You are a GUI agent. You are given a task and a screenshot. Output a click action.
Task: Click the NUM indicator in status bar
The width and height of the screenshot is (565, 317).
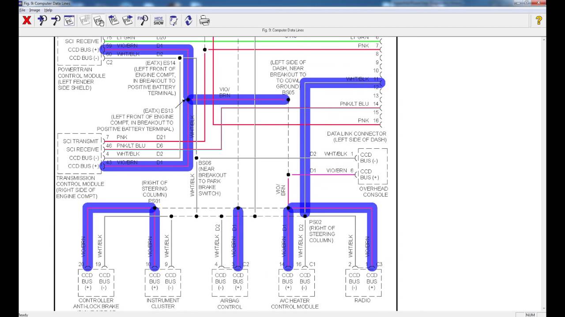pos(530,315)
